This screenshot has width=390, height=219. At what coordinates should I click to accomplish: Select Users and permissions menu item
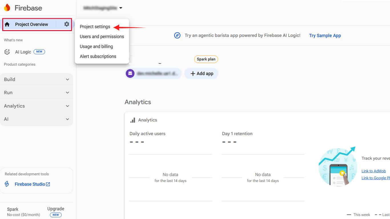point(102,36)
